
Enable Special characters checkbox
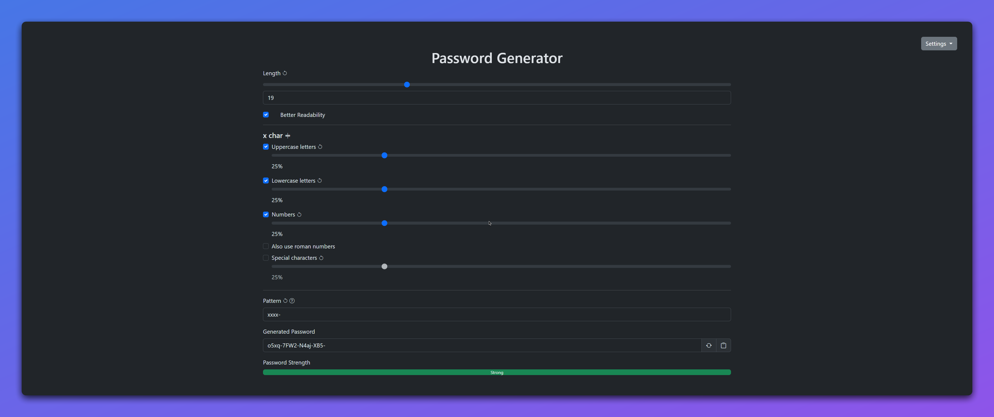point(266,258)
